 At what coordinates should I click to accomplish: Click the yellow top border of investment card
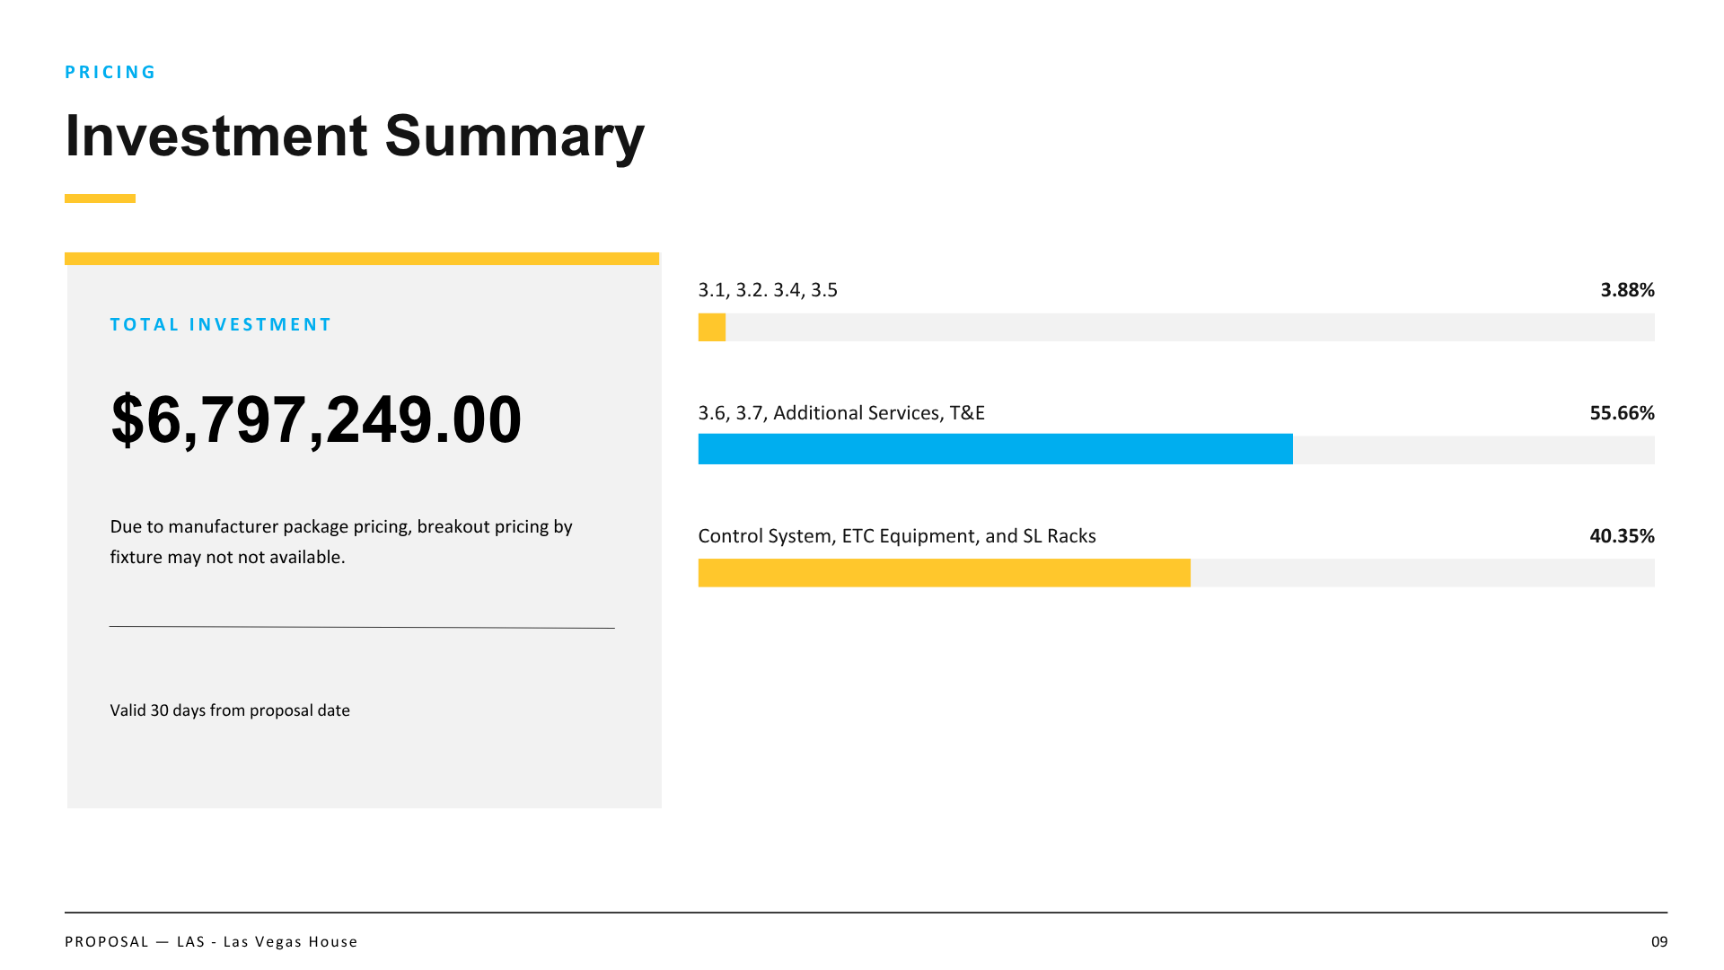[x=362, y=259]
